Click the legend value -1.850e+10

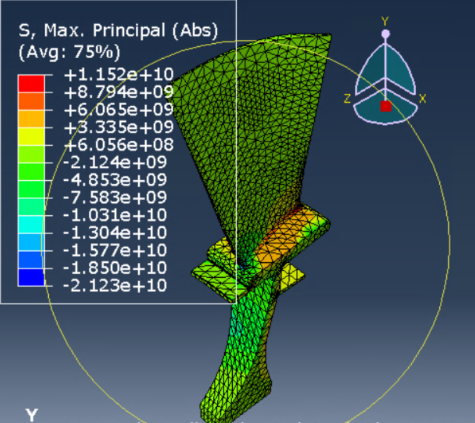point(115,268)
